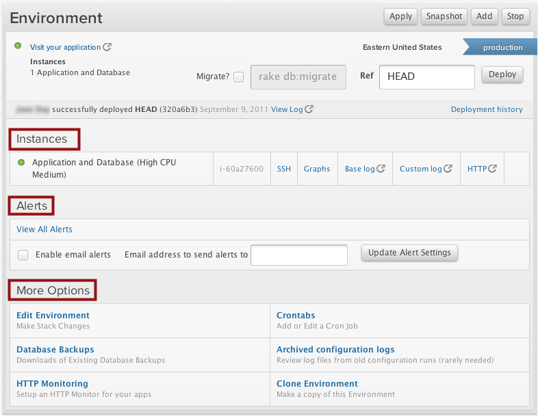This screenshot has height=416, width=538.
Task: Click the green status dot beside Application and Database
Action: point(21,163)
